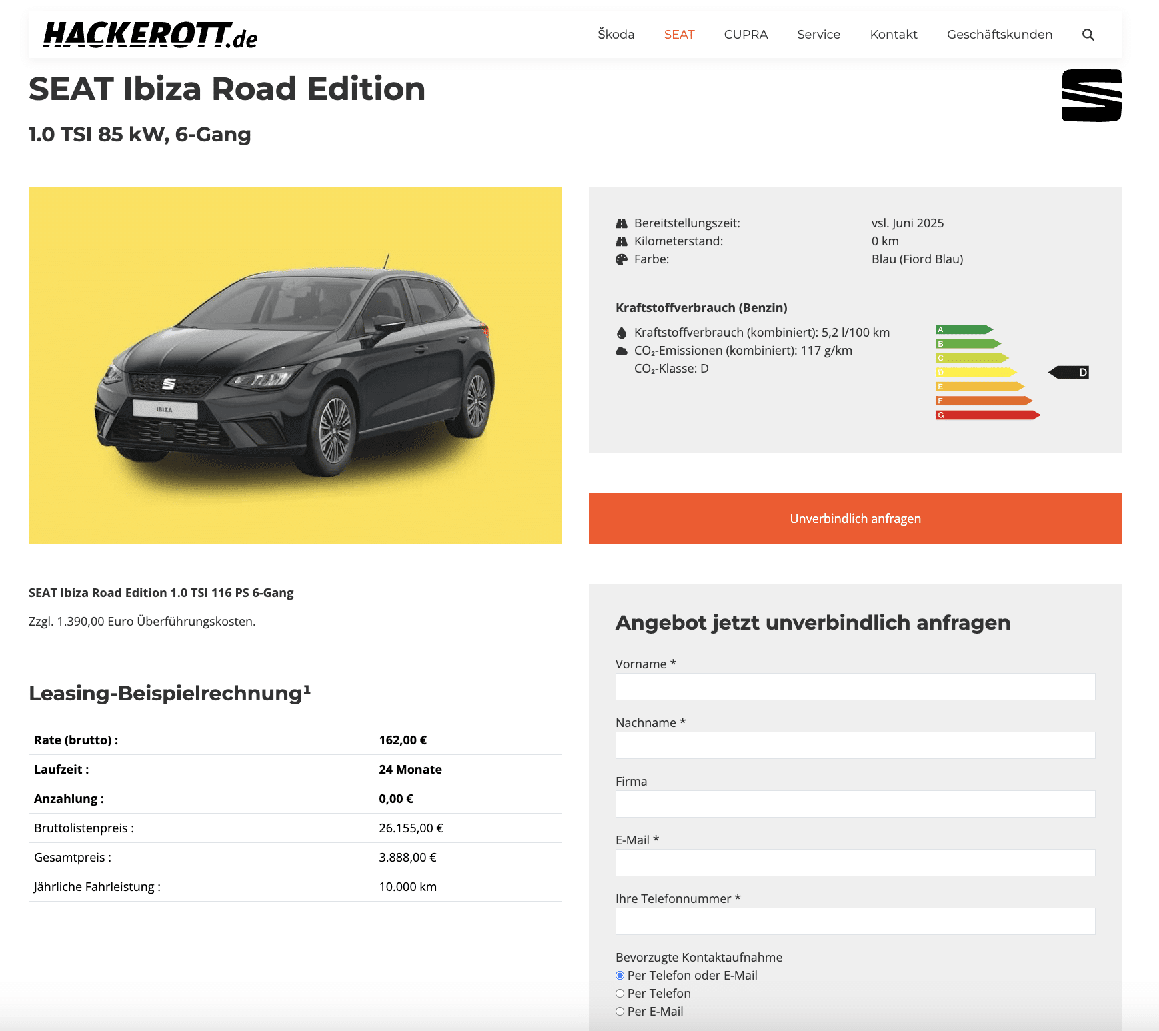Click the Überführungskosten note text

pos(142,622)
